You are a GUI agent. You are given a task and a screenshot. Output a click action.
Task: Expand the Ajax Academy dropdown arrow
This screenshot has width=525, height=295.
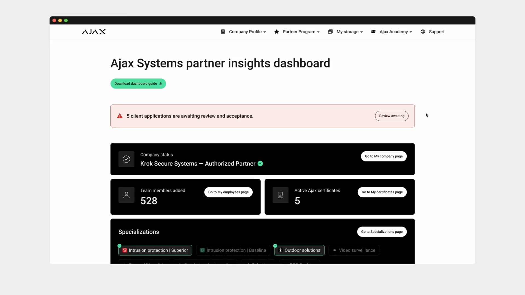pyautogui.click(x=411, y=32)
